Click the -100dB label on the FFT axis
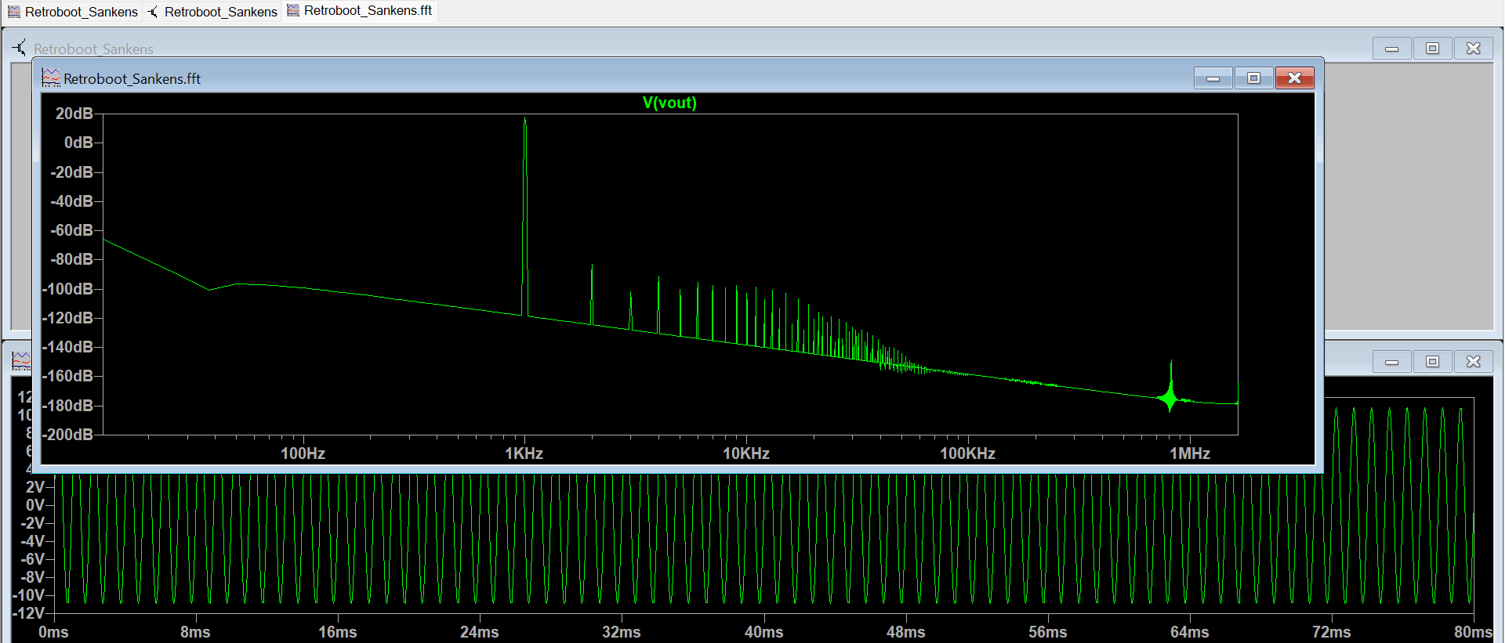Image resolution: width=1505 pixels, height=643 pixels. pyautogui.click(x=68, y=289)
